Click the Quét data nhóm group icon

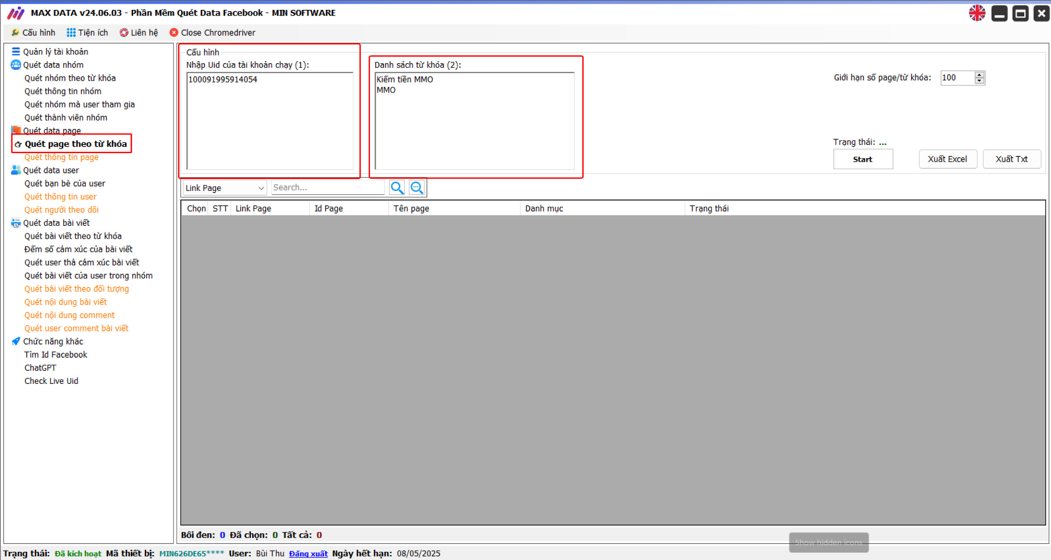tap(16, 64)
